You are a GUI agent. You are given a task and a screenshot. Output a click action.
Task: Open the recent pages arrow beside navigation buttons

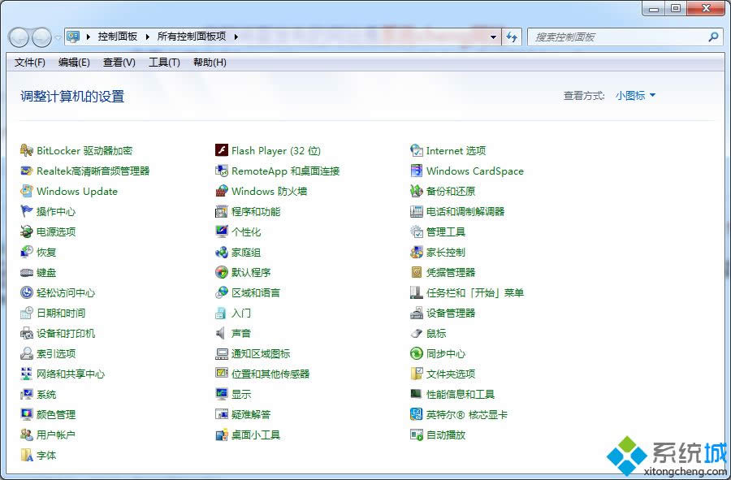point(58,37)
